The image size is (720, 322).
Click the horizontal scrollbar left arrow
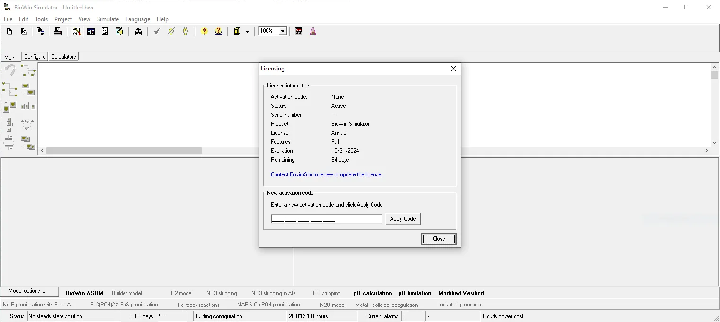(x=43, y=151)
